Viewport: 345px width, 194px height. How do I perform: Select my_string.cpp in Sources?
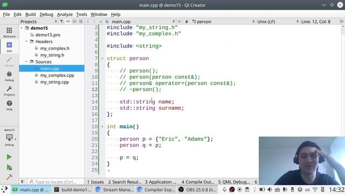[x=54, y=82]
